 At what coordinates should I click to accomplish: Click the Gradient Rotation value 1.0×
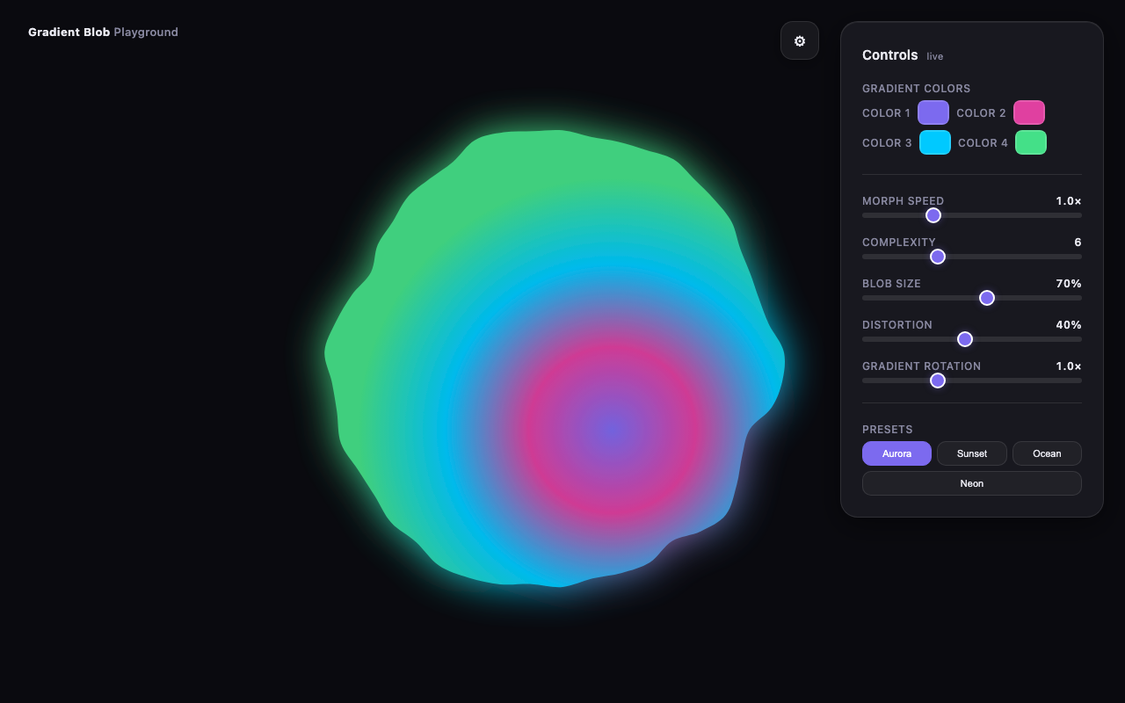tap(1069, 366)
